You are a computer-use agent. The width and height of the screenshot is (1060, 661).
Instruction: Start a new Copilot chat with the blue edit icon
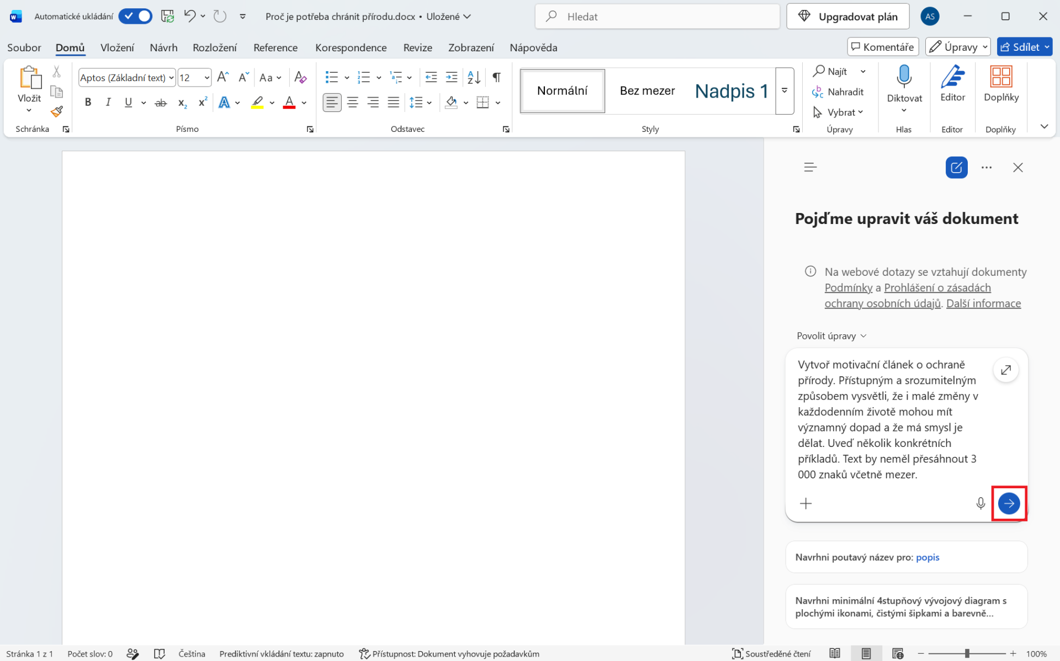pos(957,167)
